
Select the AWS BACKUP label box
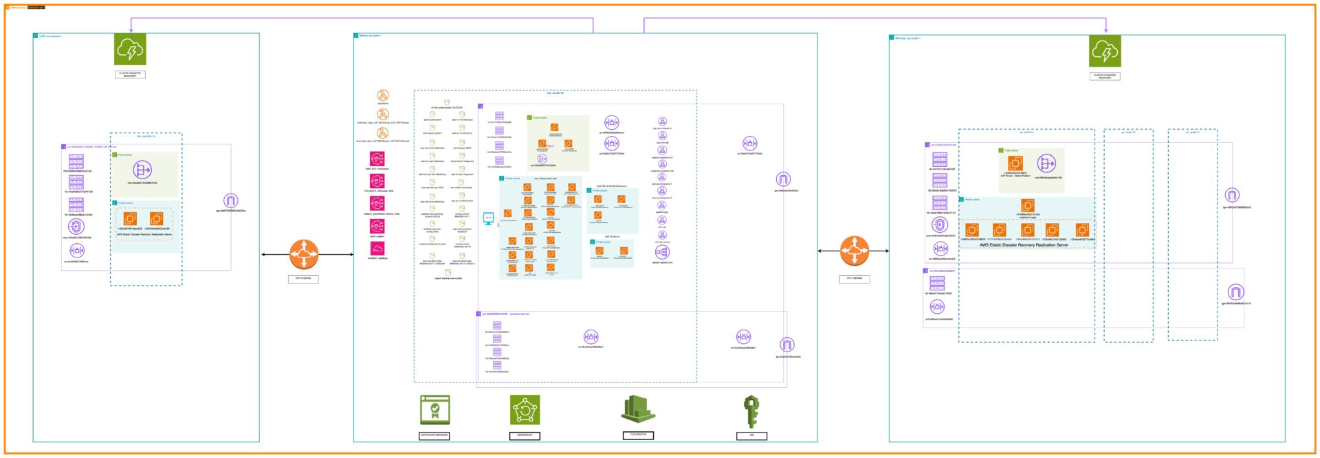coord(525,435)
